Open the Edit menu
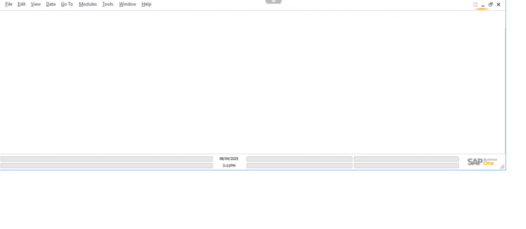 (22, 4)
